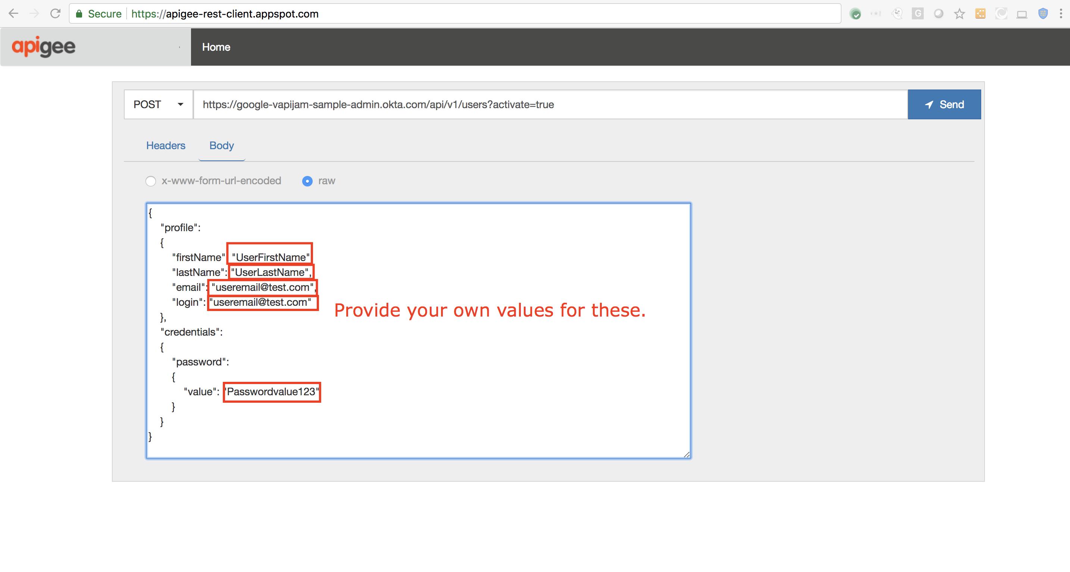Click the "lastName" key in the body
Screen dimensions: 1070x572
[198, 272]
